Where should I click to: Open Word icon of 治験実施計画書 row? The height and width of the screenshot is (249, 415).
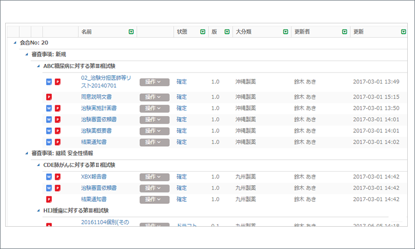49,108
